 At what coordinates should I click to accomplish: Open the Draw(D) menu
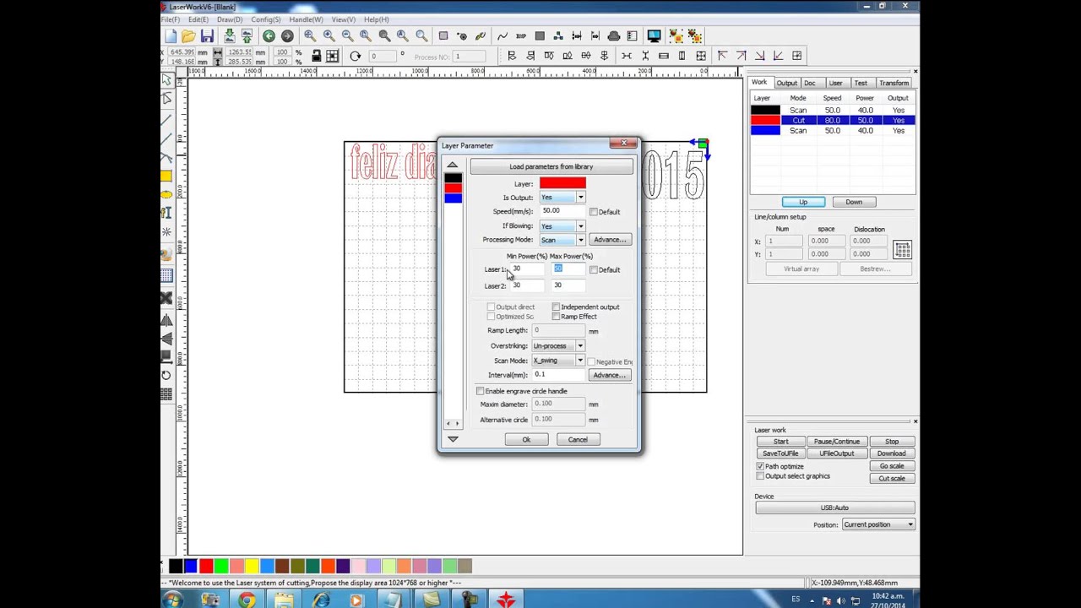point(230,19)
